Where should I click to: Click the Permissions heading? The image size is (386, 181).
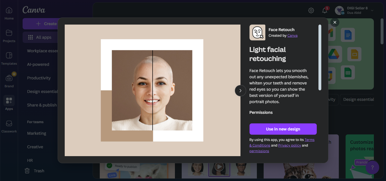click(x=261, y=113)
